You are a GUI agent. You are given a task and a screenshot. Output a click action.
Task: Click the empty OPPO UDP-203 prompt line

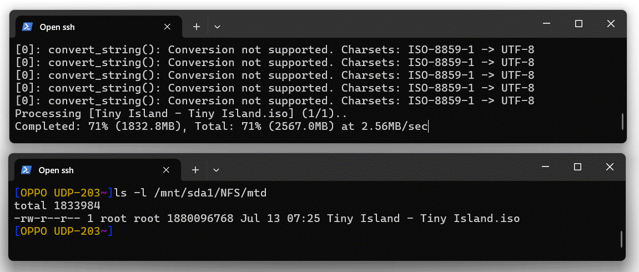(x=63, y=231)
